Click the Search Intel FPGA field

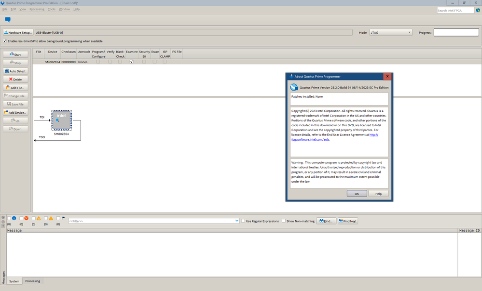[x=455, y=11]
